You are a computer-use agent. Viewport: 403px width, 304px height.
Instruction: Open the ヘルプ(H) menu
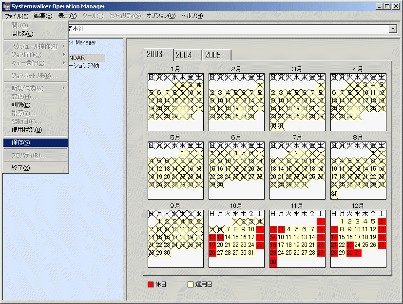pos(192,16)
